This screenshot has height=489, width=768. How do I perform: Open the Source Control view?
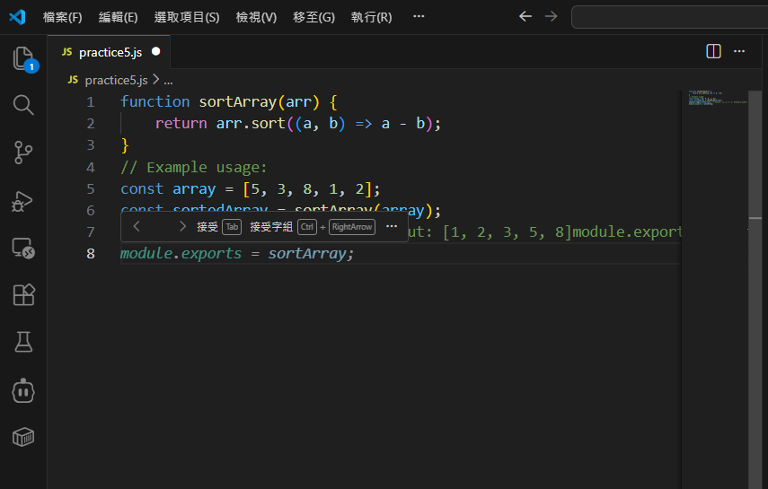[x=23, y=153]
